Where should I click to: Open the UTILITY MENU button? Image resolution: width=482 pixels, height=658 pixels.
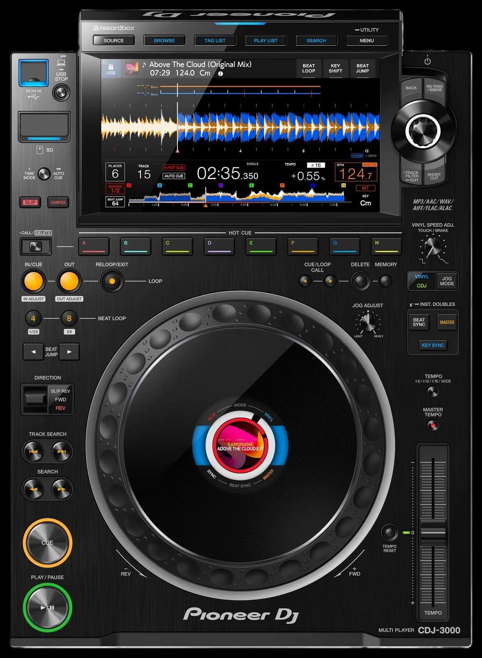(x=367, y=40)
